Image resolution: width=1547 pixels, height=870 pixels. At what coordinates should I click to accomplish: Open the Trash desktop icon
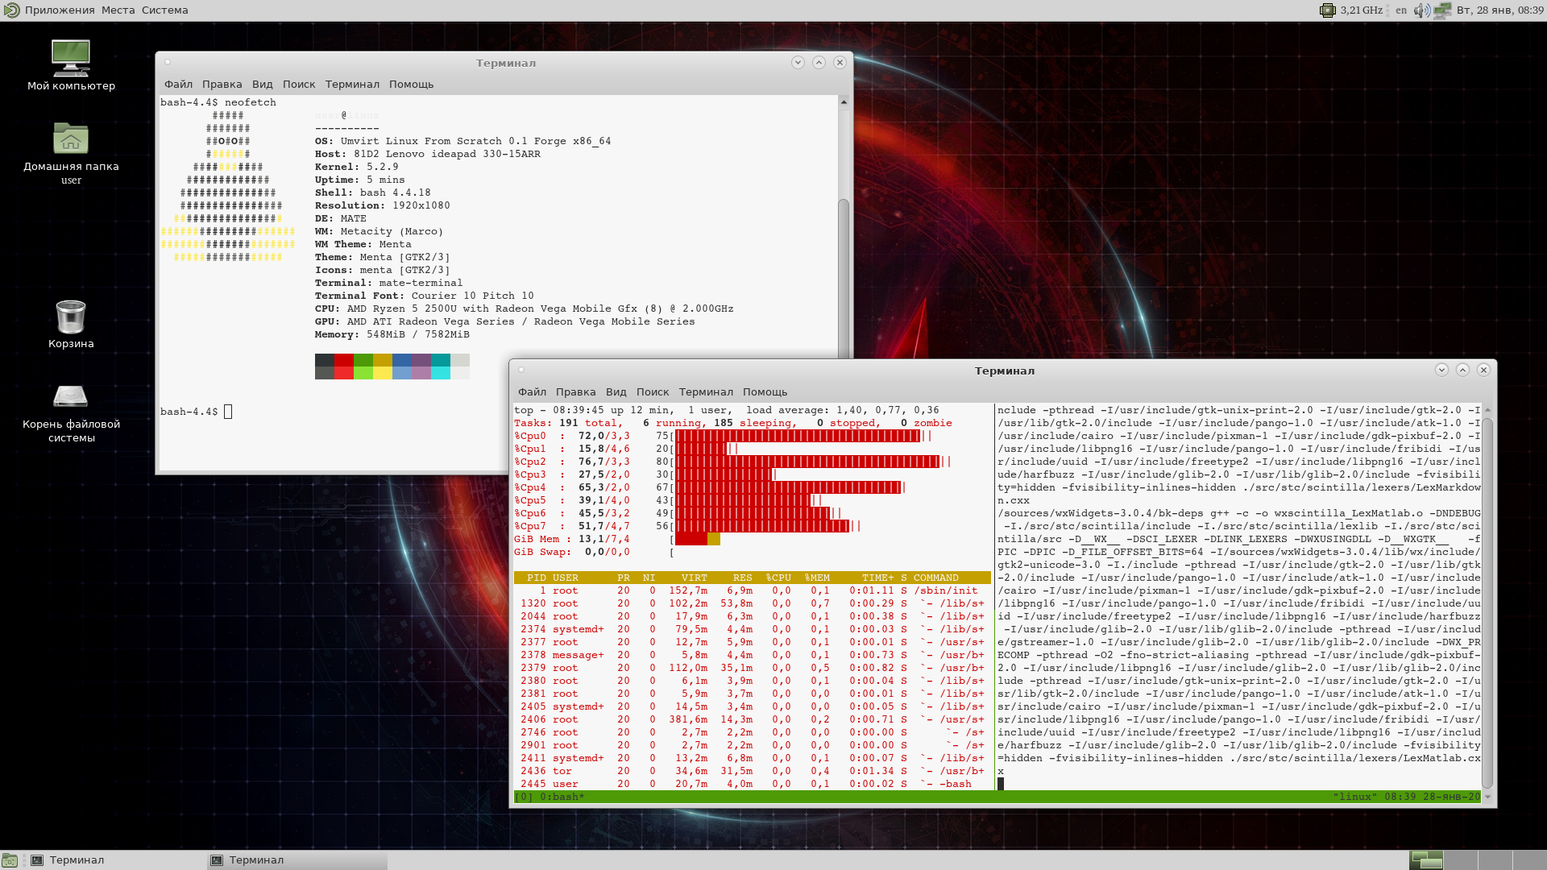click(x=71, y=317)
